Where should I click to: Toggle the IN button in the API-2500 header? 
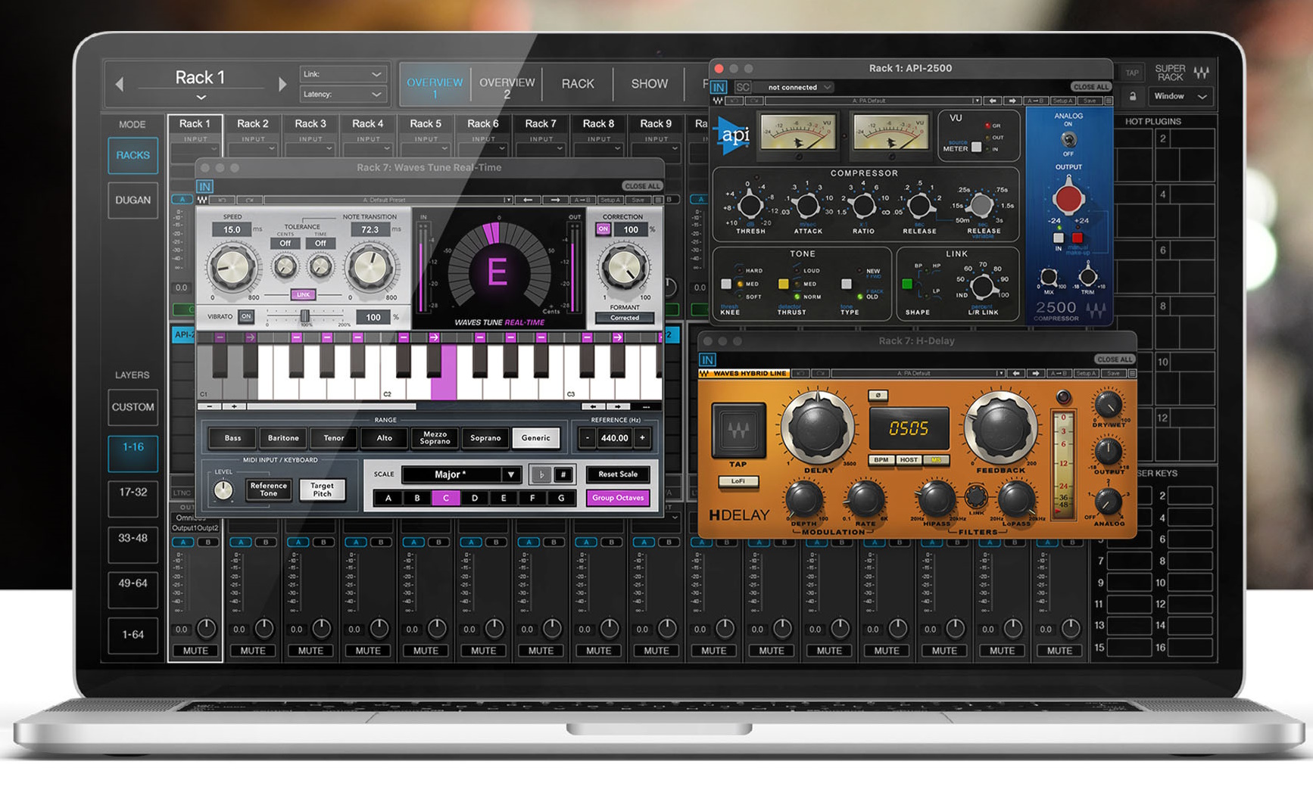coord(719,87)
